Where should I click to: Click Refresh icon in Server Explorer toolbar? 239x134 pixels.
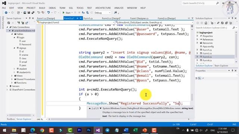[9, 23]
